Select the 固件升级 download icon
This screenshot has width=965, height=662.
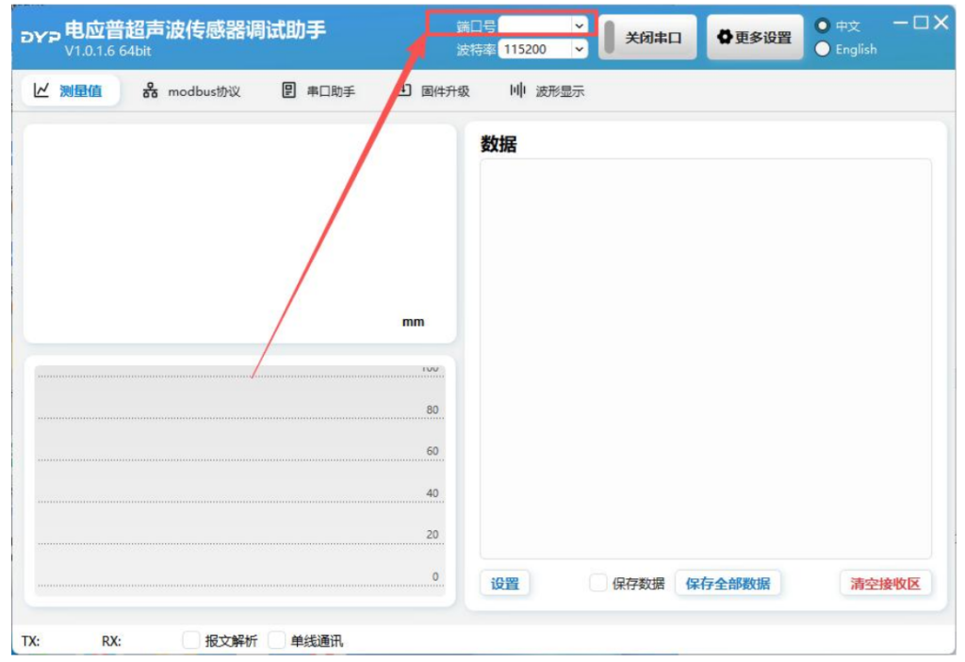coord(404,90)
